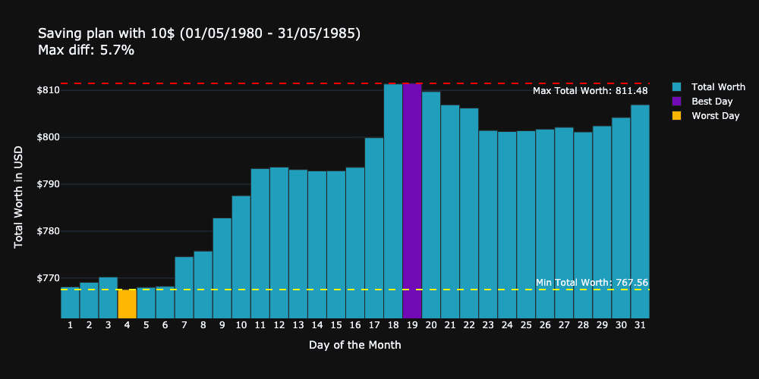759x379 pixels.
Task: Select the purple bar for day 19
Action: click(412, 201)
